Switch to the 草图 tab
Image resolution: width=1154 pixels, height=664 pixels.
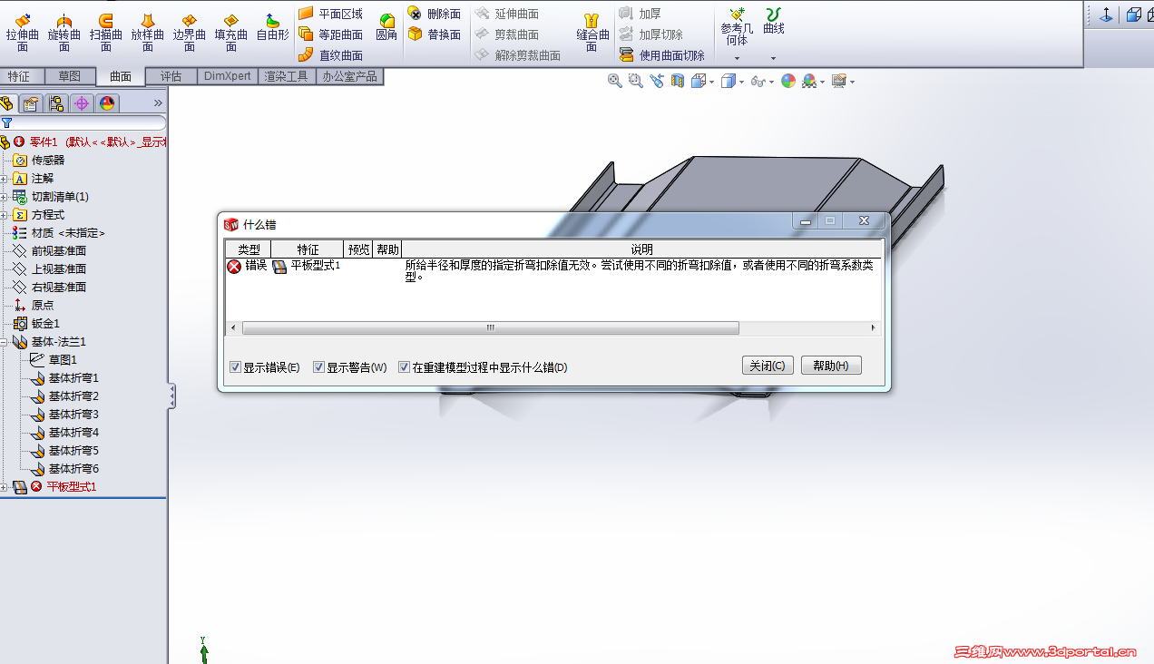coord(70,77)
